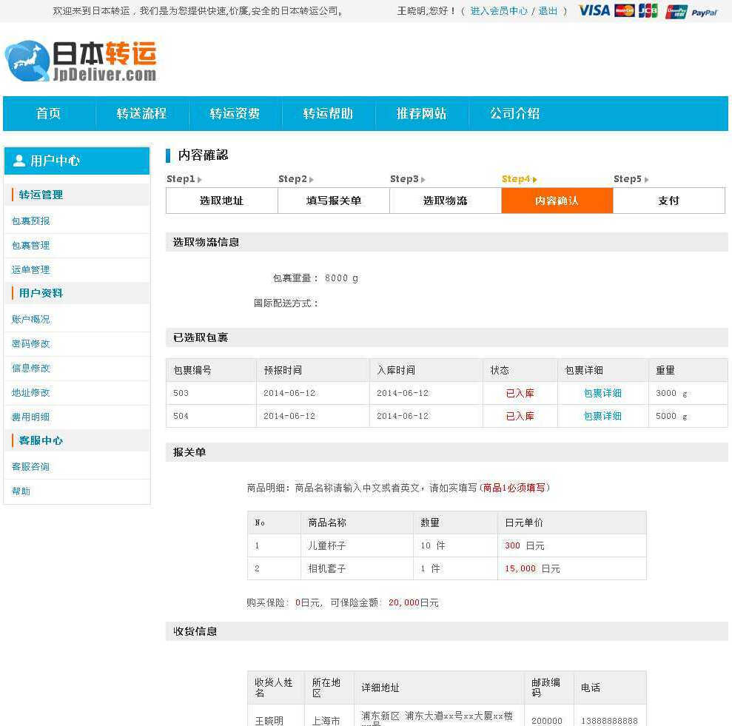Click the user icon beside 用户中心
The width and height of the screenshot is (732, 726).
19,161
